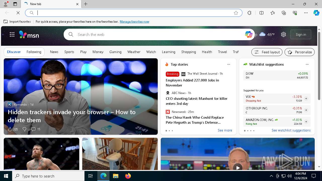This screenshot has height=181, width=322.
Task: Focus the Edge address bar
Action: coord(133,13)
